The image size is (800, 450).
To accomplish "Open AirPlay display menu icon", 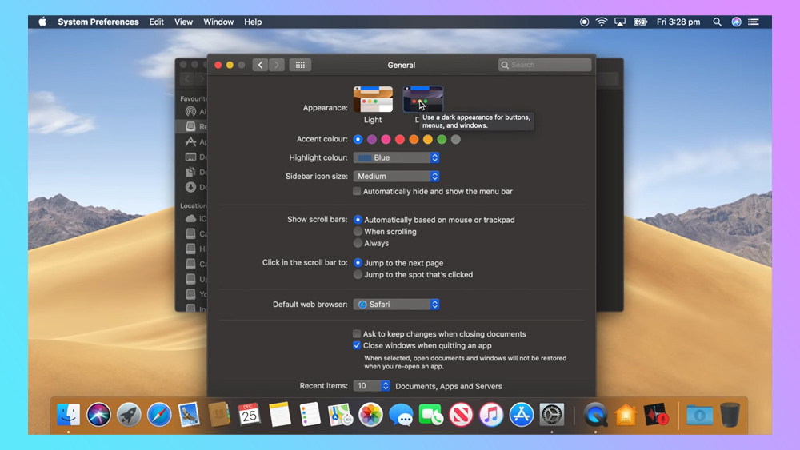I will [x=620, y=22].
